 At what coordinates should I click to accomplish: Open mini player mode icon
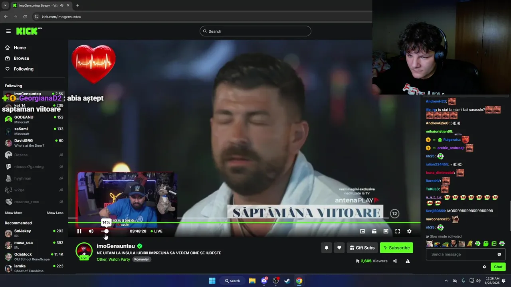coord(362,231)
